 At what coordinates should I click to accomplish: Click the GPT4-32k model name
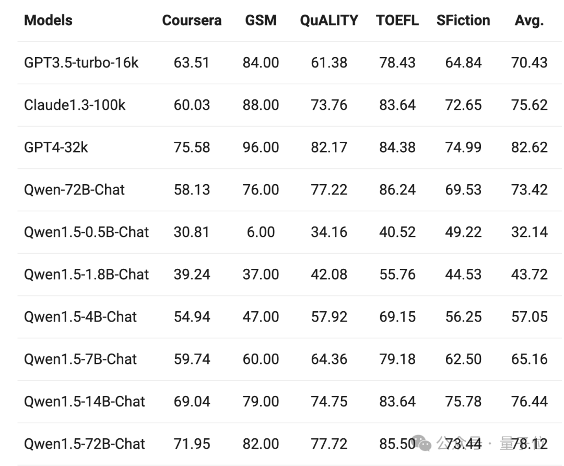(56, 147)
